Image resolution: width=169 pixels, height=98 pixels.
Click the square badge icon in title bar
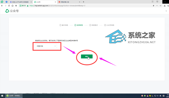[153, 2]
